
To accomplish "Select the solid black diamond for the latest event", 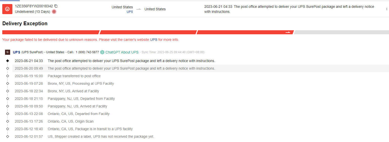I will (x=8, y=61).
